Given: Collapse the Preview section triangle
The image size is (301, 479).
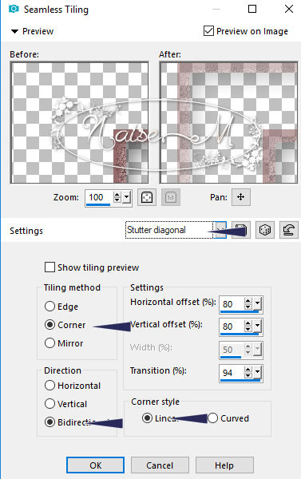Looking at the screenshot, I should tap(14, 31).
